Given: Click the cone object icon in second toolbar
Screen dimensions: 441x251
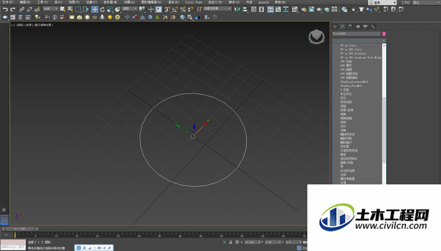Looking at the screenshot, I should [102, 17].
